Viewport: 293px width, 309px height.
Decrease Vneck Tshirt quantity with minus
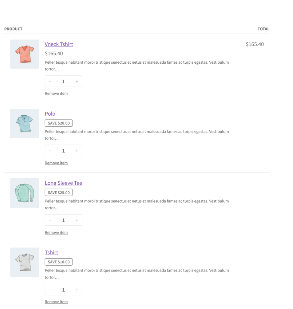click(50, 81)
